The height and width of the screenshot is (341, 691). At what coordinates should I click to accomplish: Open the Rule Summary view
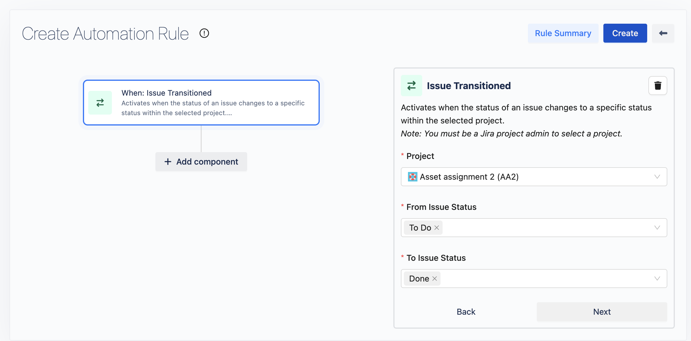563,33
